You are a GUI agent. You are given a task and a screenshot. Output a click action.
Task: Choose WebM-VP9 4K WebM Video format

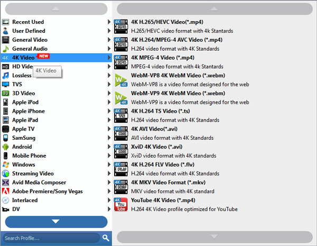coord(213,97)
